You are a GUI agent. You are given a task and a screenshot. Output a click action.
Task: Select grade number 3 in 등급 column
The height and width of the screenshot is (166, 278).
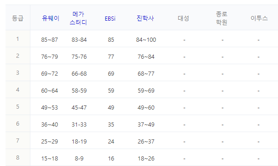17,73
